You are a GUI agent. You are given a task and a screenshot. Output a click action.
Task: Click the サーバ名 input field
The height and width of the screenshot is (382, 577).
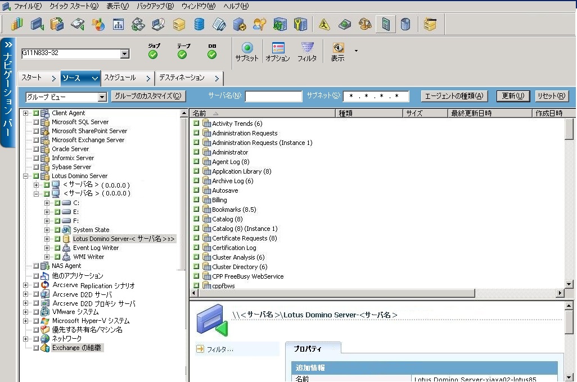[x=273, y=97]
